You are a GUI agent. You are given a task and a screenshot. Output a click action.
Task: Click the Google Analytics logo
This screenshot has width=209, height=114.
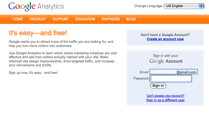[x=36, y=6]
